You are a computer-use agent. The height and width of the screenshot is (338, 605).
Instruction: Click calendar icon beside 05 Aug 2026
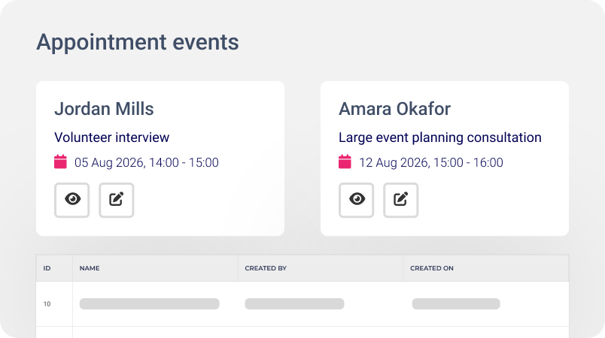point(61,162)
